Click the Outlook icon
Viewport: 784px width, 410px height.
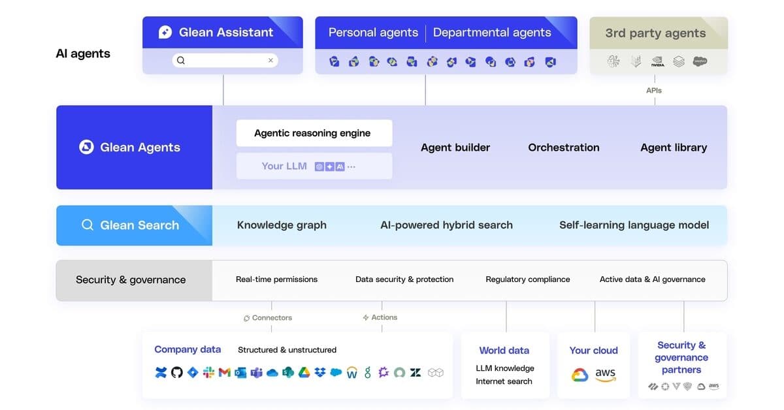(240, 372)
